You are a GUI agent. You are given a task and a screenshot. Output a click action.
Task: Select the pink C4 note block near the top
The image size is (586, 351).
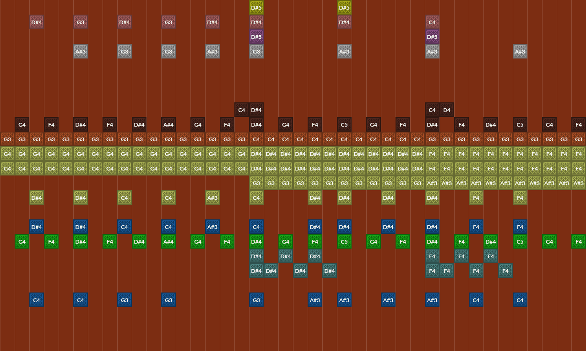(x=432, y=22)
